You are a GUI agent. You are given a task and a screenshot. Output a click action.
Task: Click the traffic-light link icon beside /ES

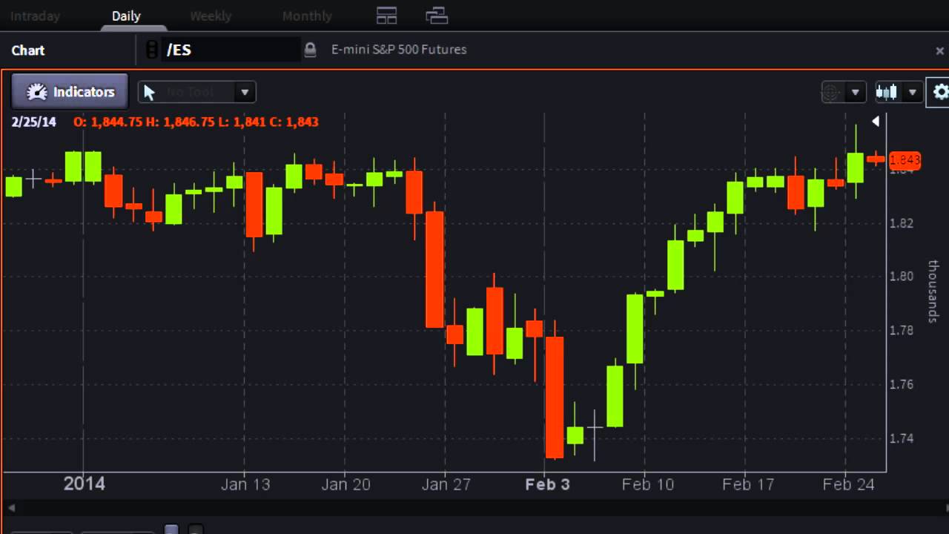152,50
